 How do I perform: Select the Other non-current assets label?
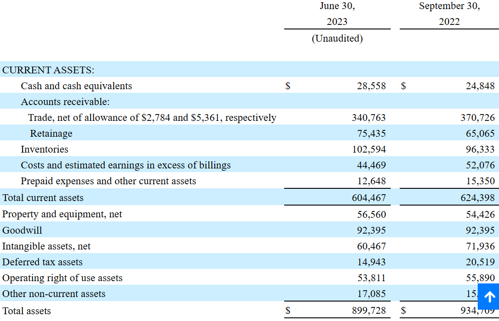click(54, 294)
